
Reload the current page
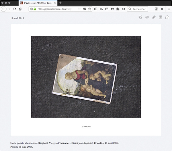tap(15, 9)
